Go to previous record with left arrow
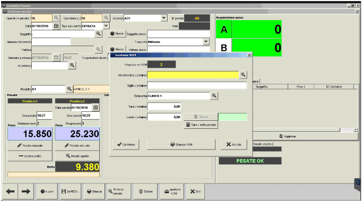 pyautogui.click(x=10, y=191)
